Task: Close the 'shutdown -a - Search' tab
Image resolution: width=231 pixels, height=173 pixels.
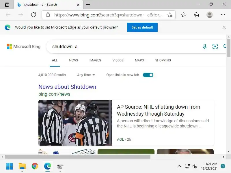Action: click(78, 5)
